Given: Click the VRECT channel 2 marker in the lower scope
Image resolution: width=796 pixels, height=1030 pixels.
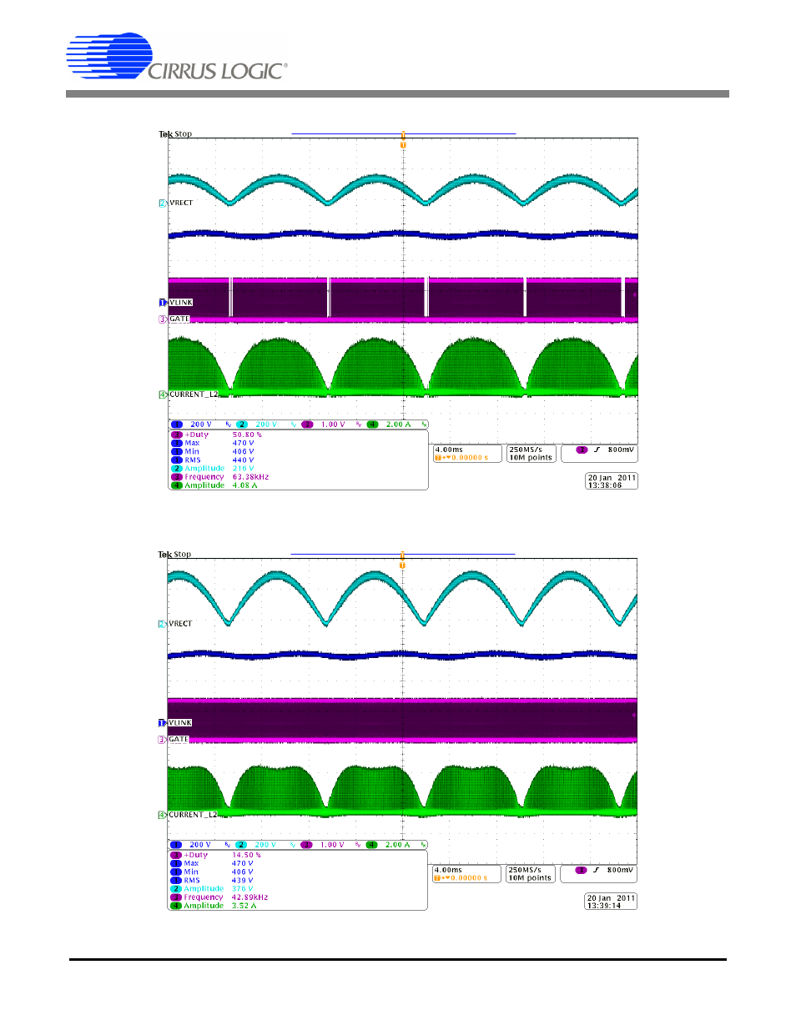Looking at the screenshot, I should pos(162,624).
